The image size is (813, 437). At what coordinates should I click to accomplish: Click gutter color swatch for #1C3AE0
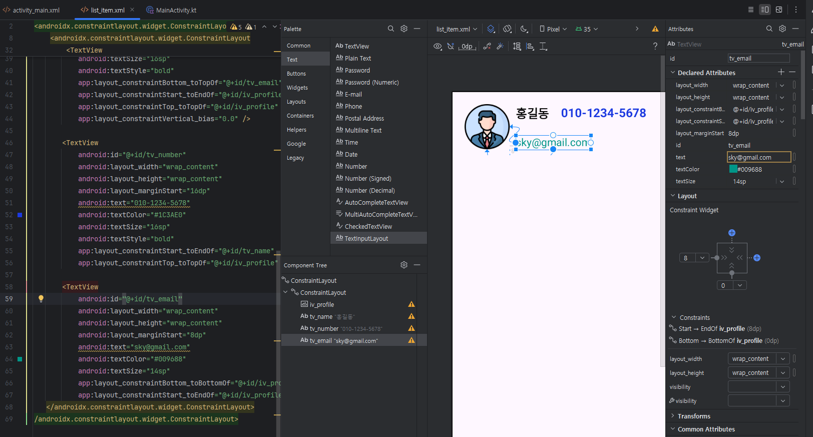point(20,215)
